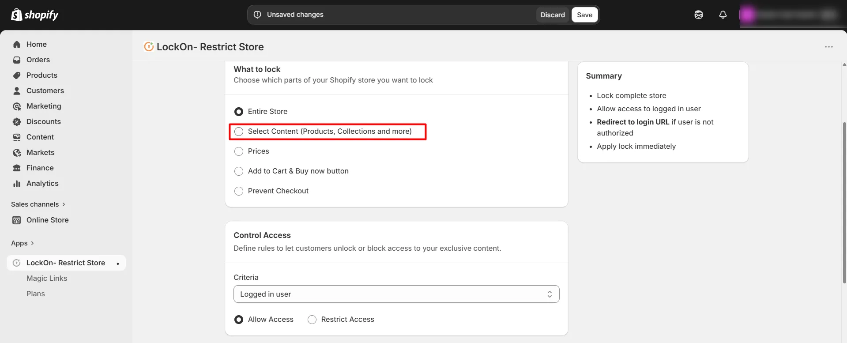Open the Magic Links subpage
The width and height of the screenshot is (847, 343).
pyautogui.click(x=47, y=278)
